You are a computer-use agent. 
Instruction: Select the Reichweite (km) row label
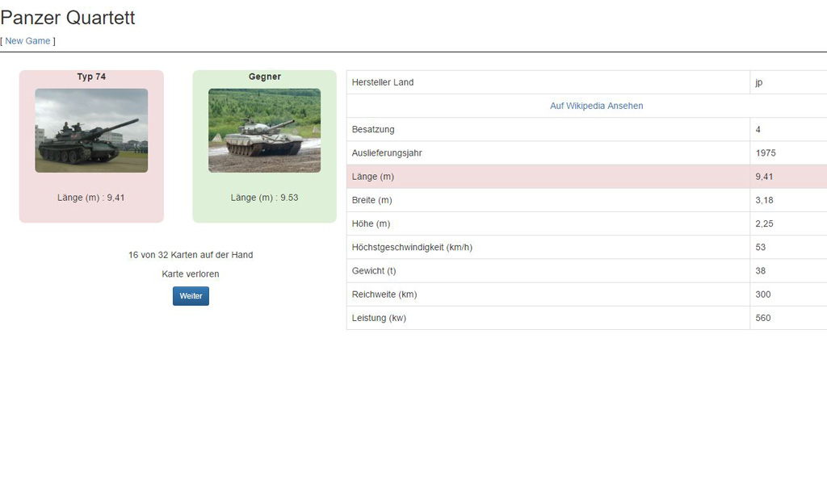tap(384, 294)
